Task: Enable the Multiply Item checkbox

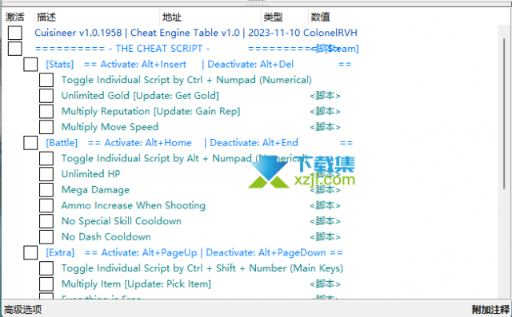Action: tap(46, 283)
